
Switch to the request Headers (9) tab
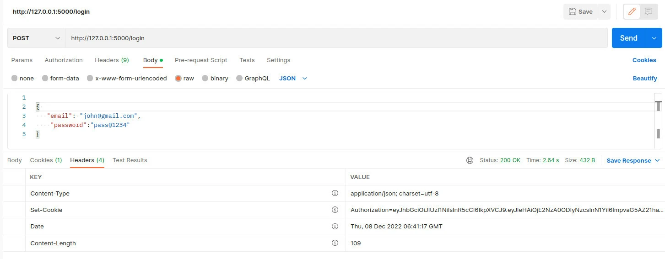click(x=112, y=60)
